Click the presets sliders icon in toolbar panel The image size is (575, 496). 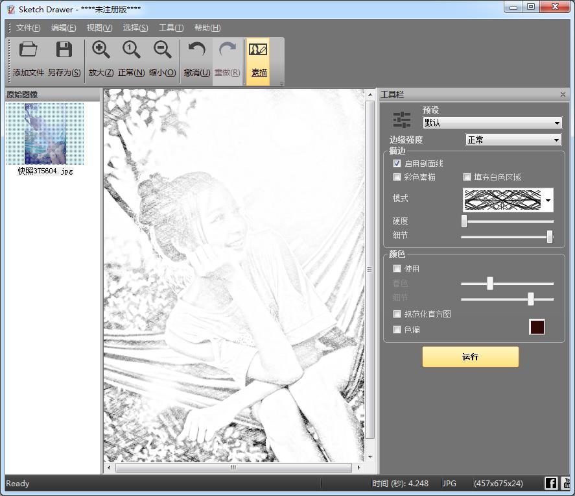pyautogui.click(x=402, y=119)
